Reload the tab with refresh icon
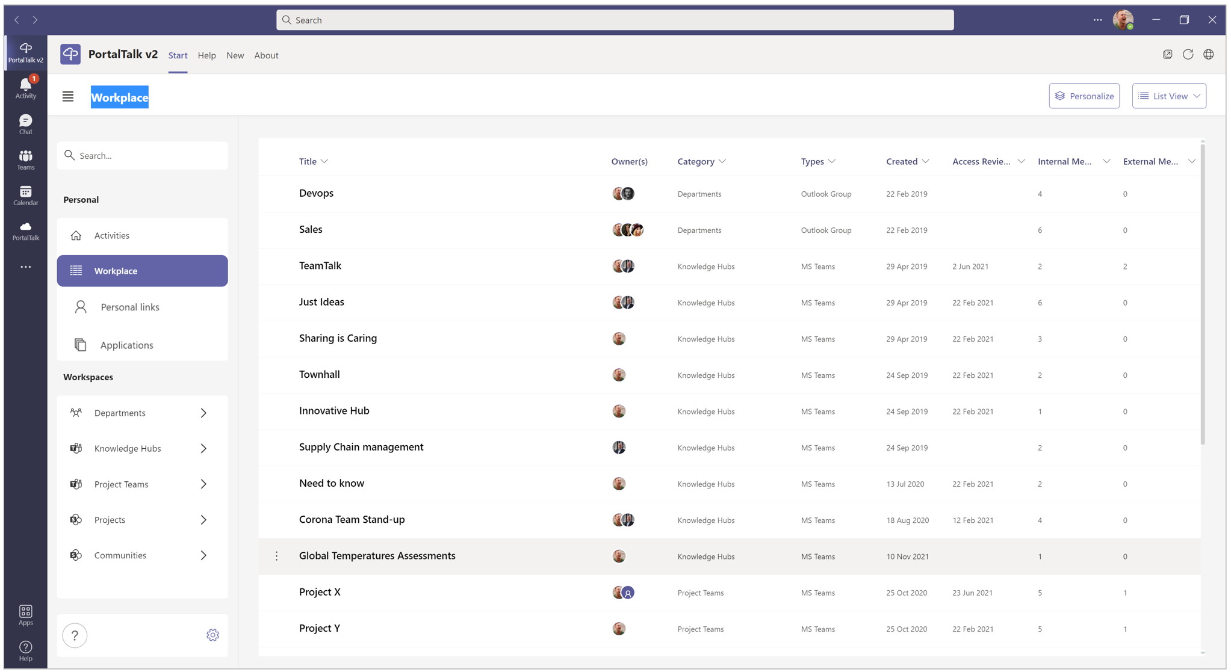The width and height of the screenshot is (1231, 672). click(x=1188, y=54)
